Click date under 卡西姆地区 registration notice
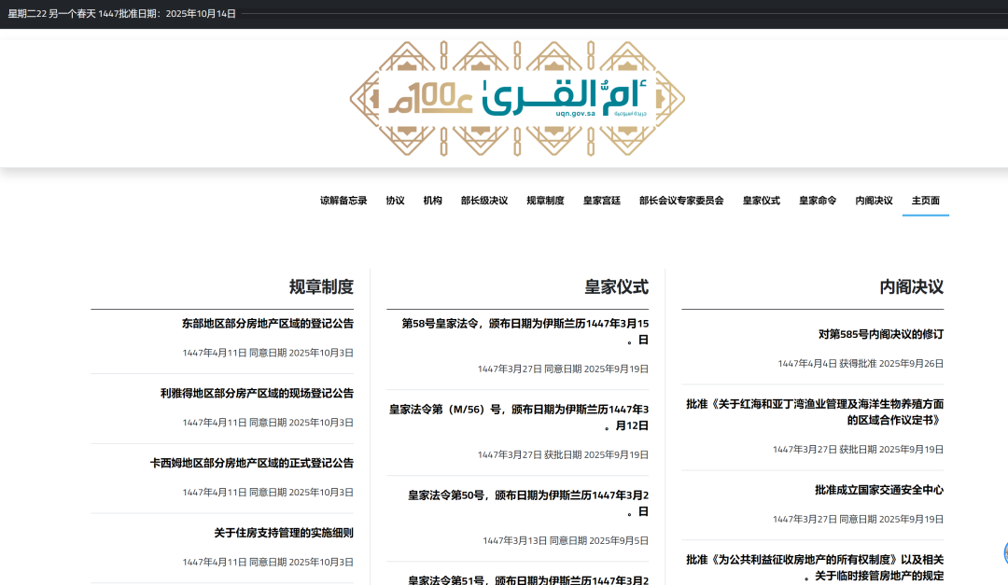This screenshot has width=1008, height=585. 268,493
